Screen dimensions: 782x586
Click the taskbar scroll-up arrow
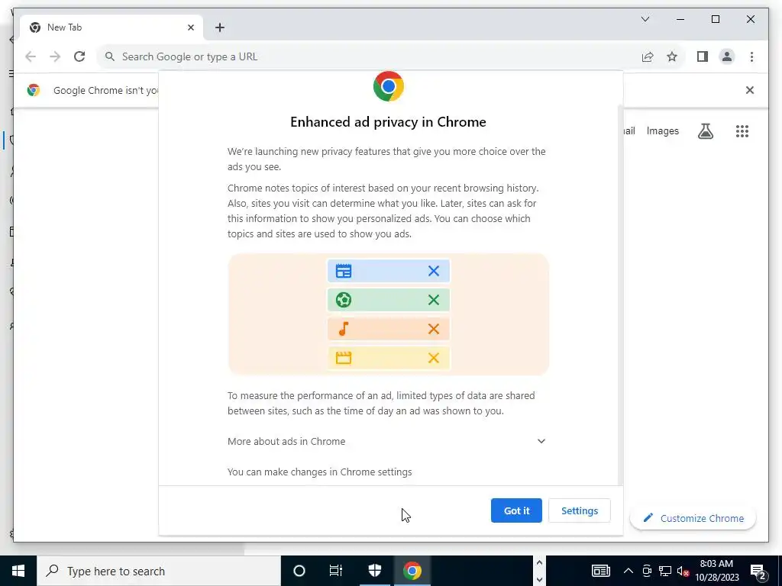[539, 562]
